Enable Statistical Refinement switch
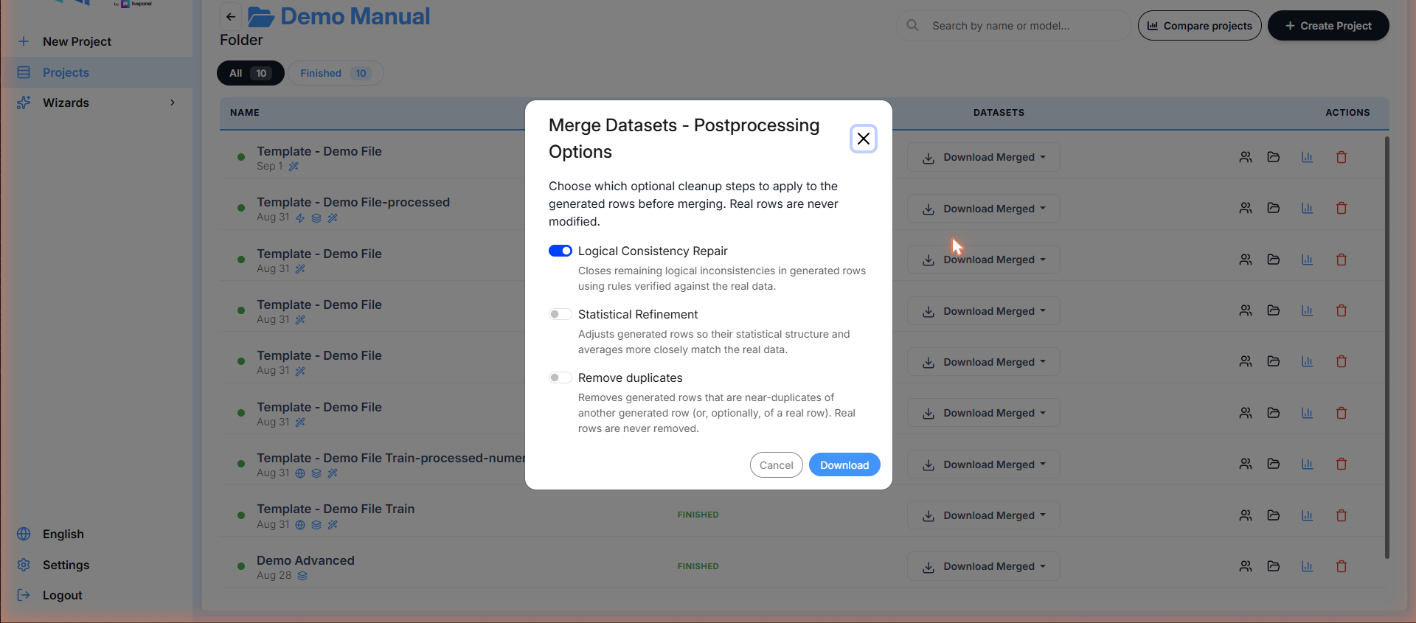The height and width of the screenshot is (623, 1416). point(560,314)
